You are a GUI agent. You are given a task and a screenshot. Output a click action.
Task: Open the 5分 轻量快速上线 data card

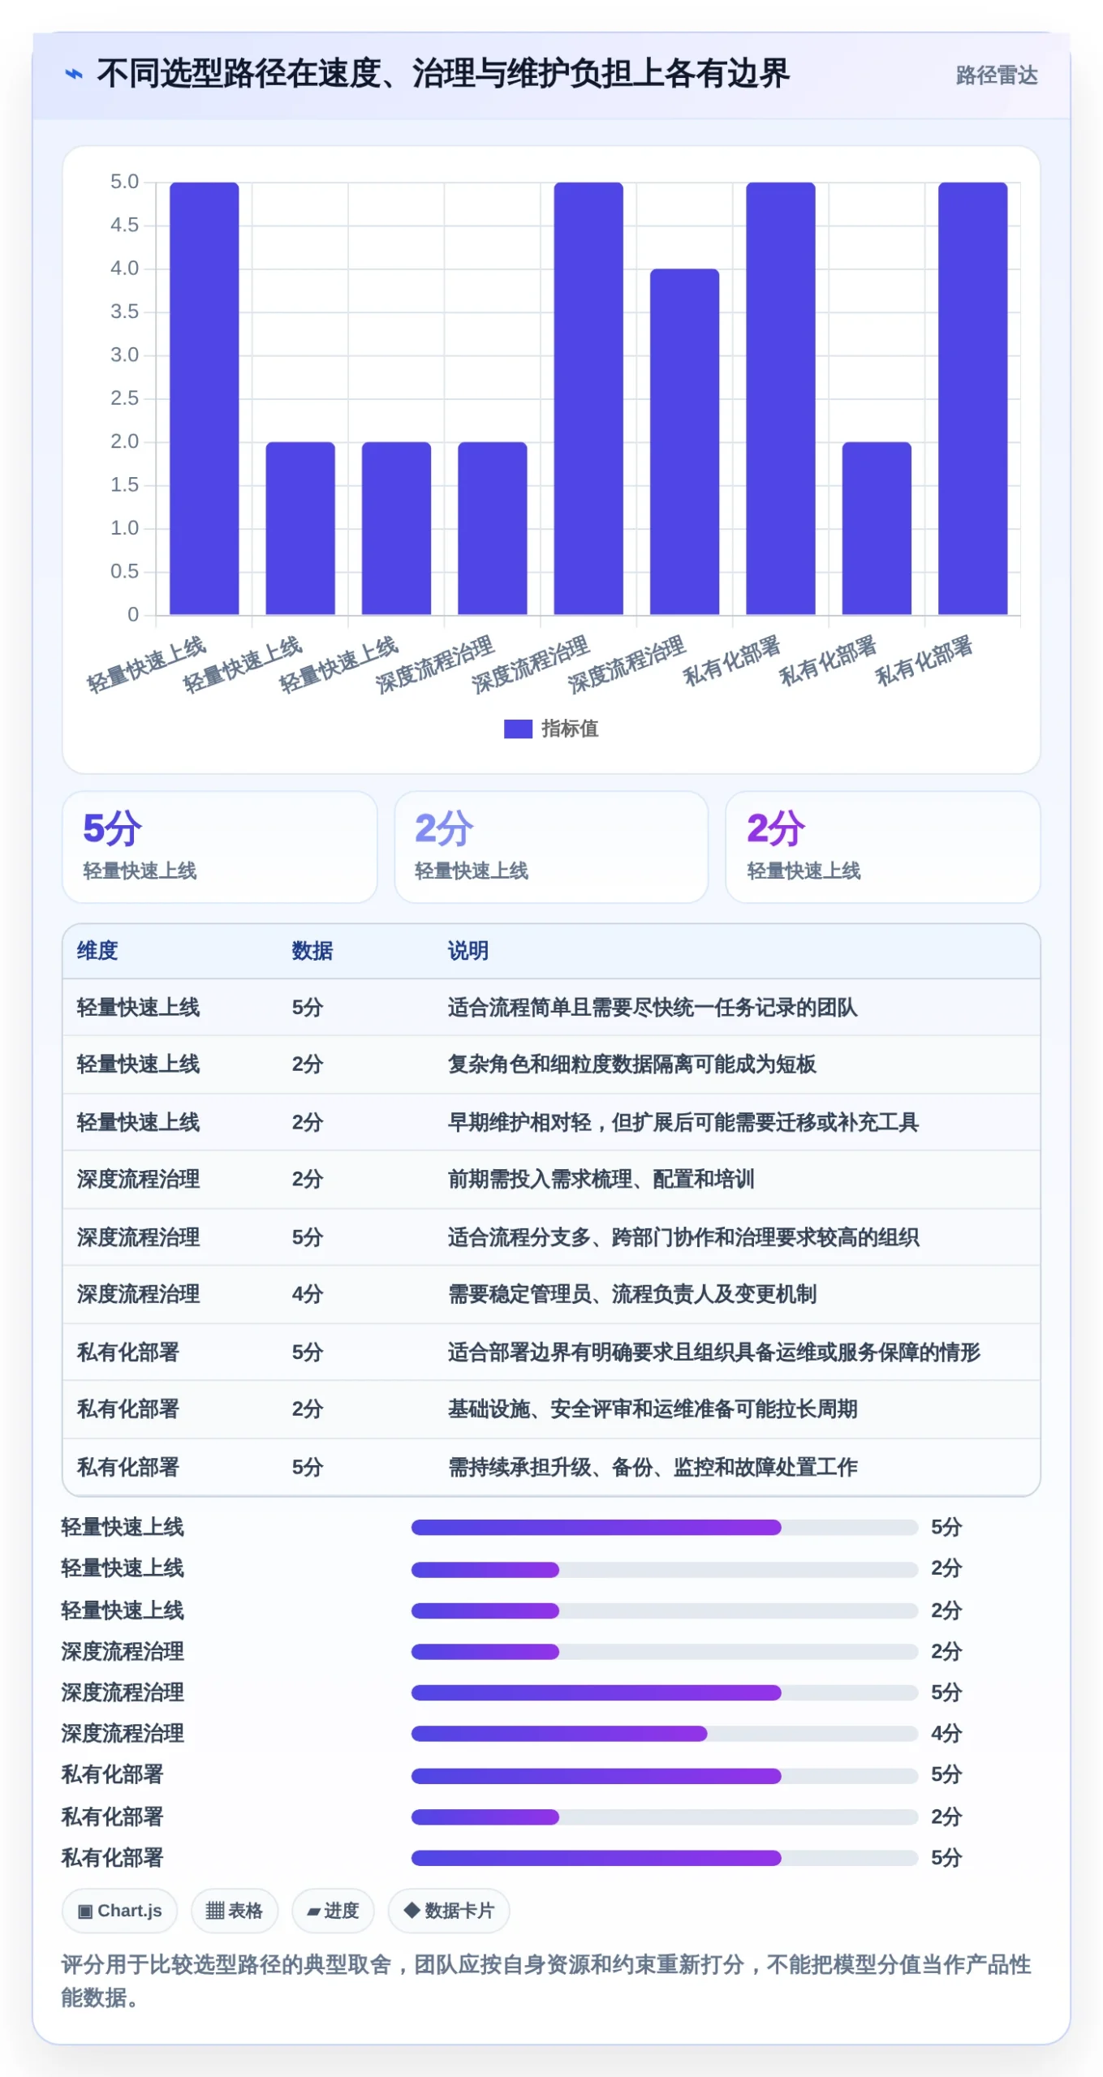pos(220,846)
